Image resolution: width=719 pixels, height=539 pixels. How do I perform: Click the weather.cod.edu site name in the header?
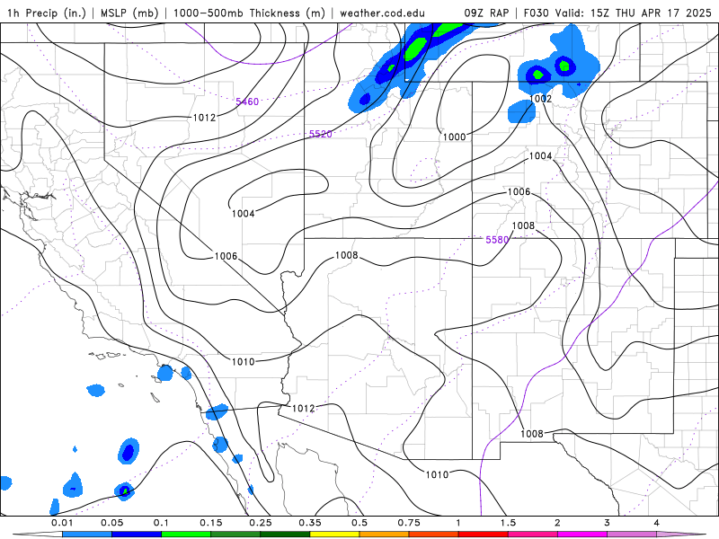[x=382, y=13]
